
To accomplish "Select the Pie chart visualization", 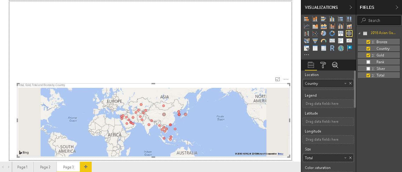I will tap(324, 33).
